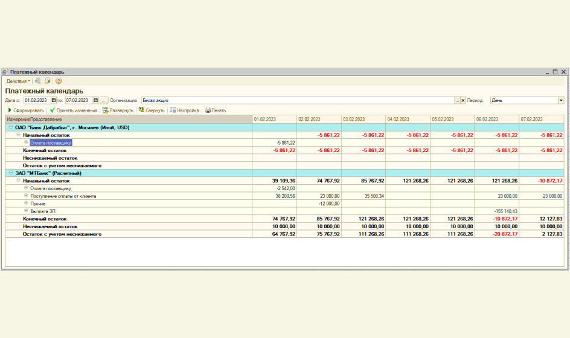Open the Период dropdown list
Screen dimensions: 570x338
561,100
